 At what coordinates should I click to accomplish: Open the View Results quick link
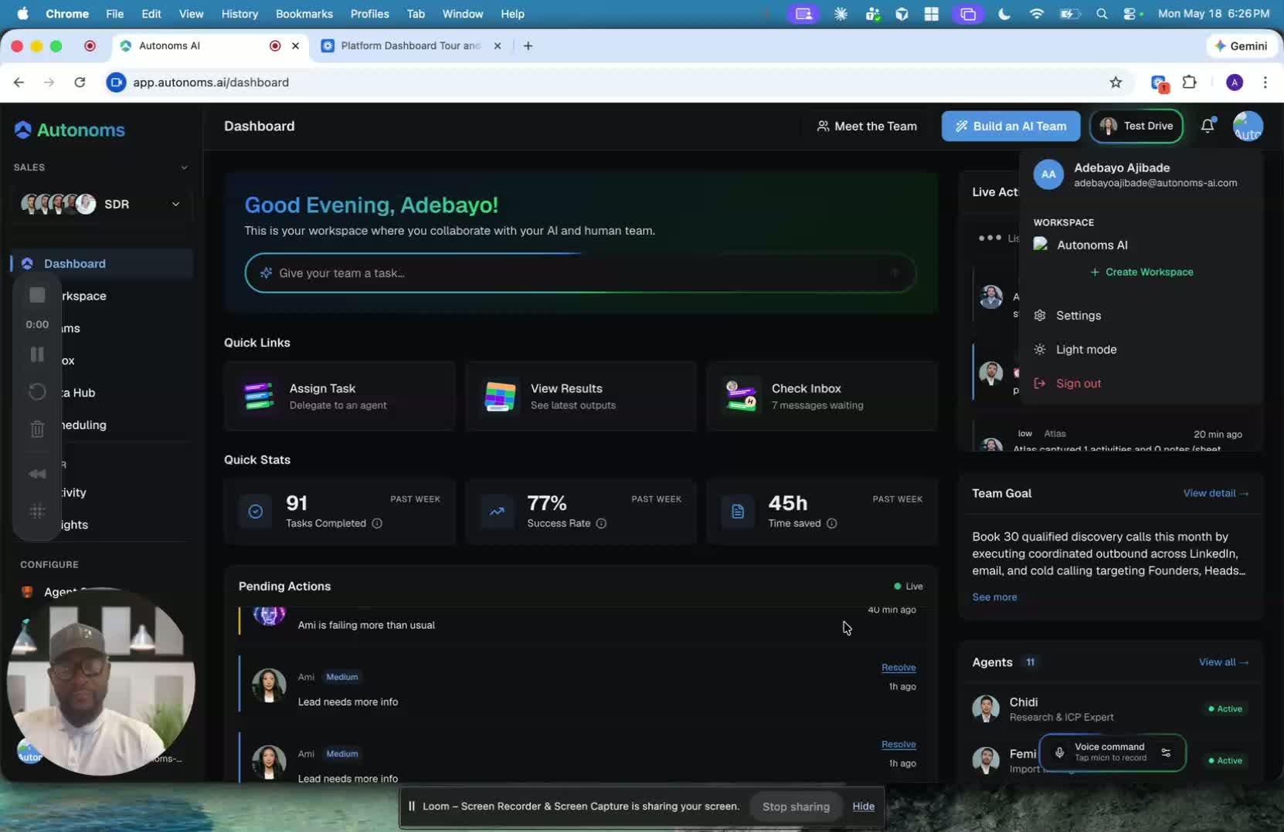click(581, 396)
